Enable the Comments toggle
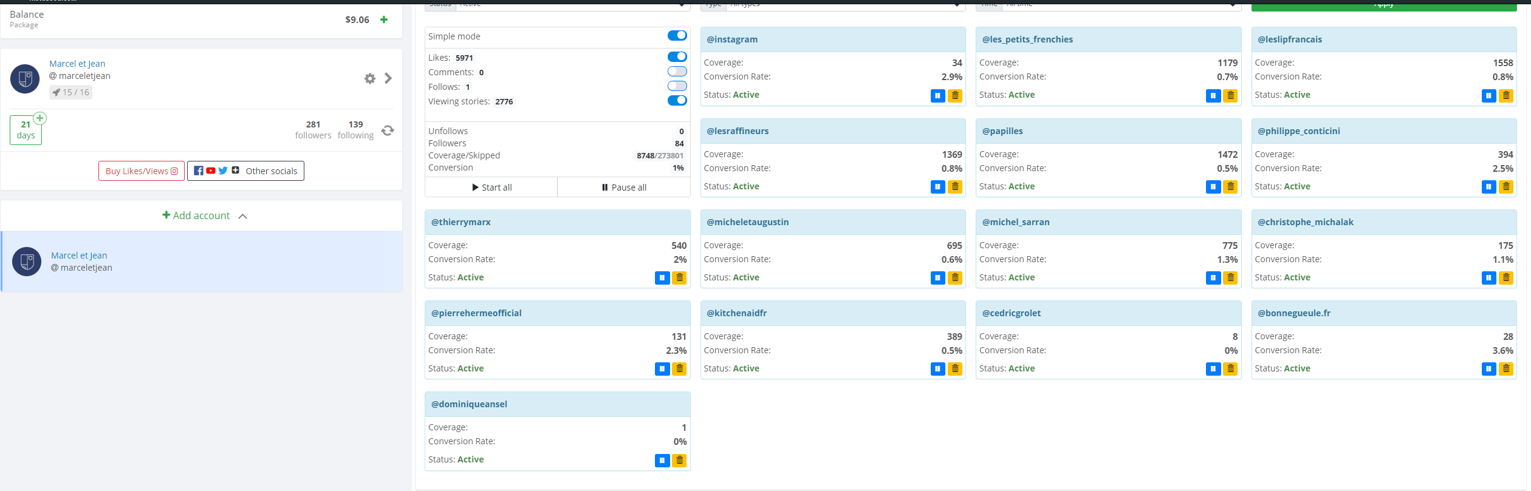1531x491 pixels. click(677, 72)
